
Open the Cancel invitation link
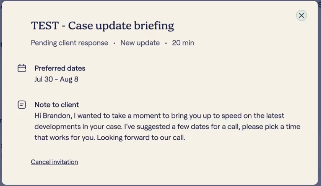(x=54, y=162)
